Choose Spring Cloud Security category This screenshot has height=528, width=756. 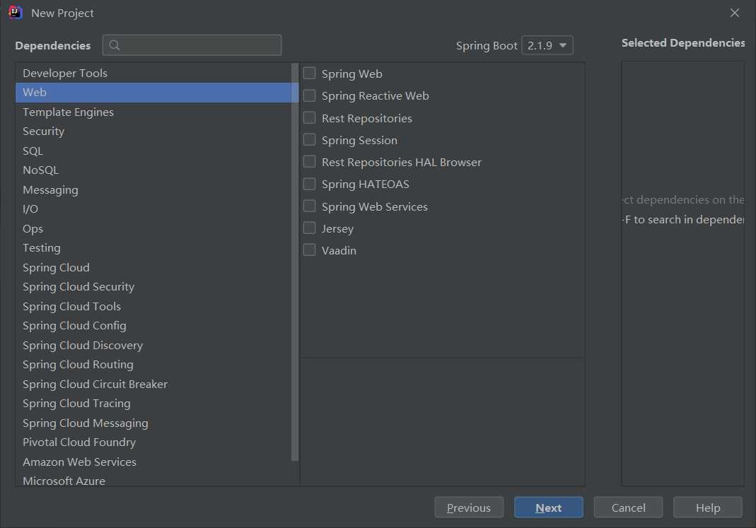point(153,287)
